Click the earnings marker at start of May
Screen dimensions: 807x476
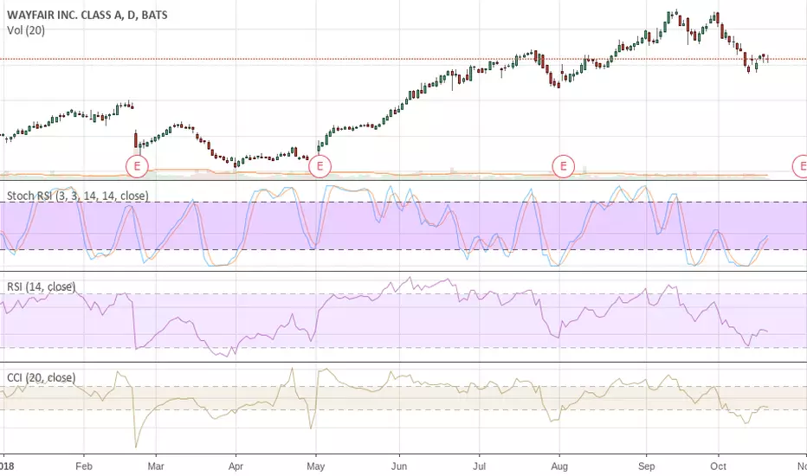click(320, 166)
